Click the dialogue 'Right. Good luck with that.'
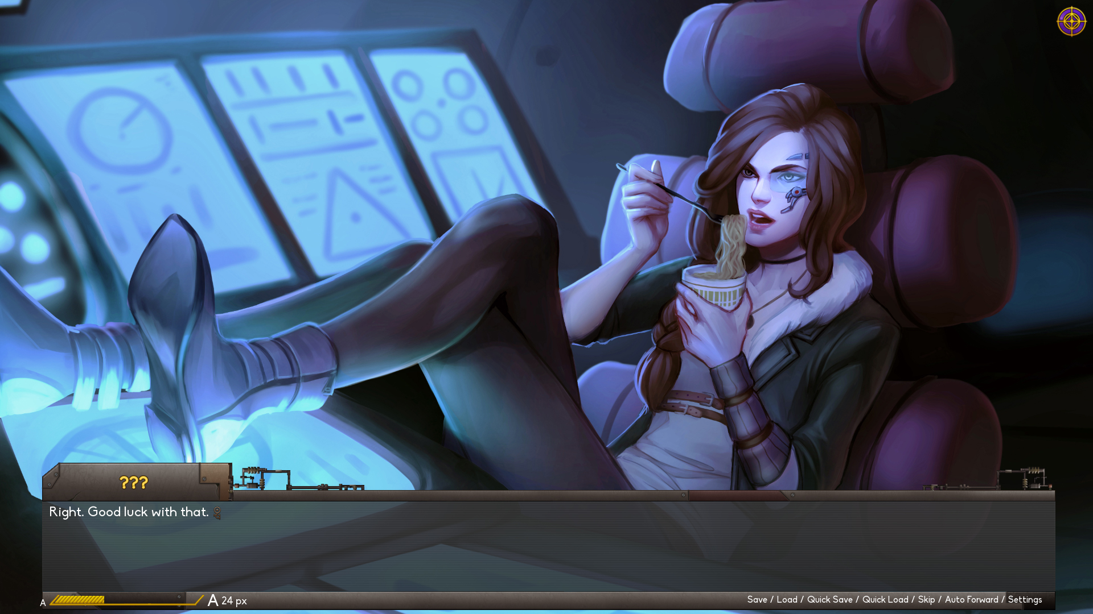 tap(129, 512)
